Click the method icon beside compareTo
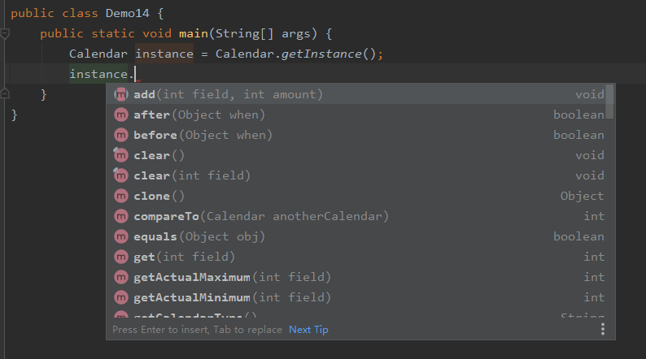The width and height of the screenshot is (646, 359). pos(121,216)
